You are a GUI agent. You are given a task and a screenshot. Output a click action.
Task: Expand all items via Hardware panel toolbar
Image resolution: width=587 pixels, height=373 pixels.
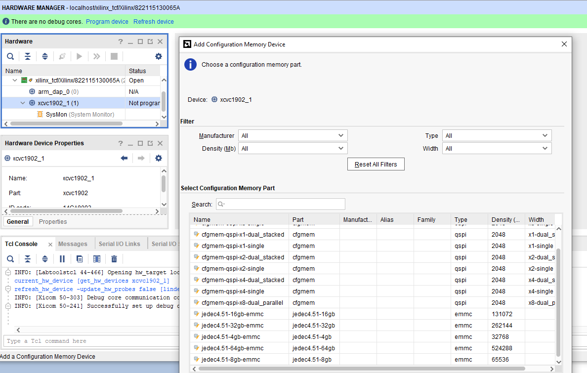tap(45, 56)
